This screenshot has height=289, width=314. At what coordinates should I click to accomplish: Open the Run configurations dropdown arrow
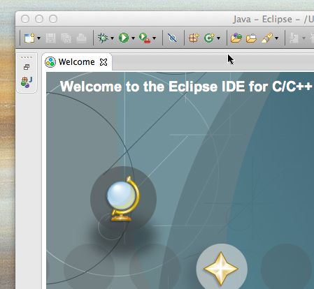coord(133,38)
